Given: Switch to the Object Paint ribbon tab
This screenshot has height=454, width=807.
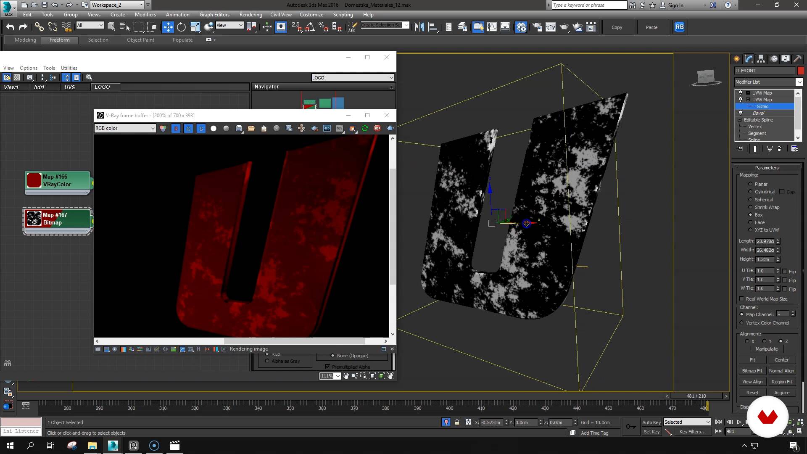Looking at the screenshot, I should tap(140, 40).
